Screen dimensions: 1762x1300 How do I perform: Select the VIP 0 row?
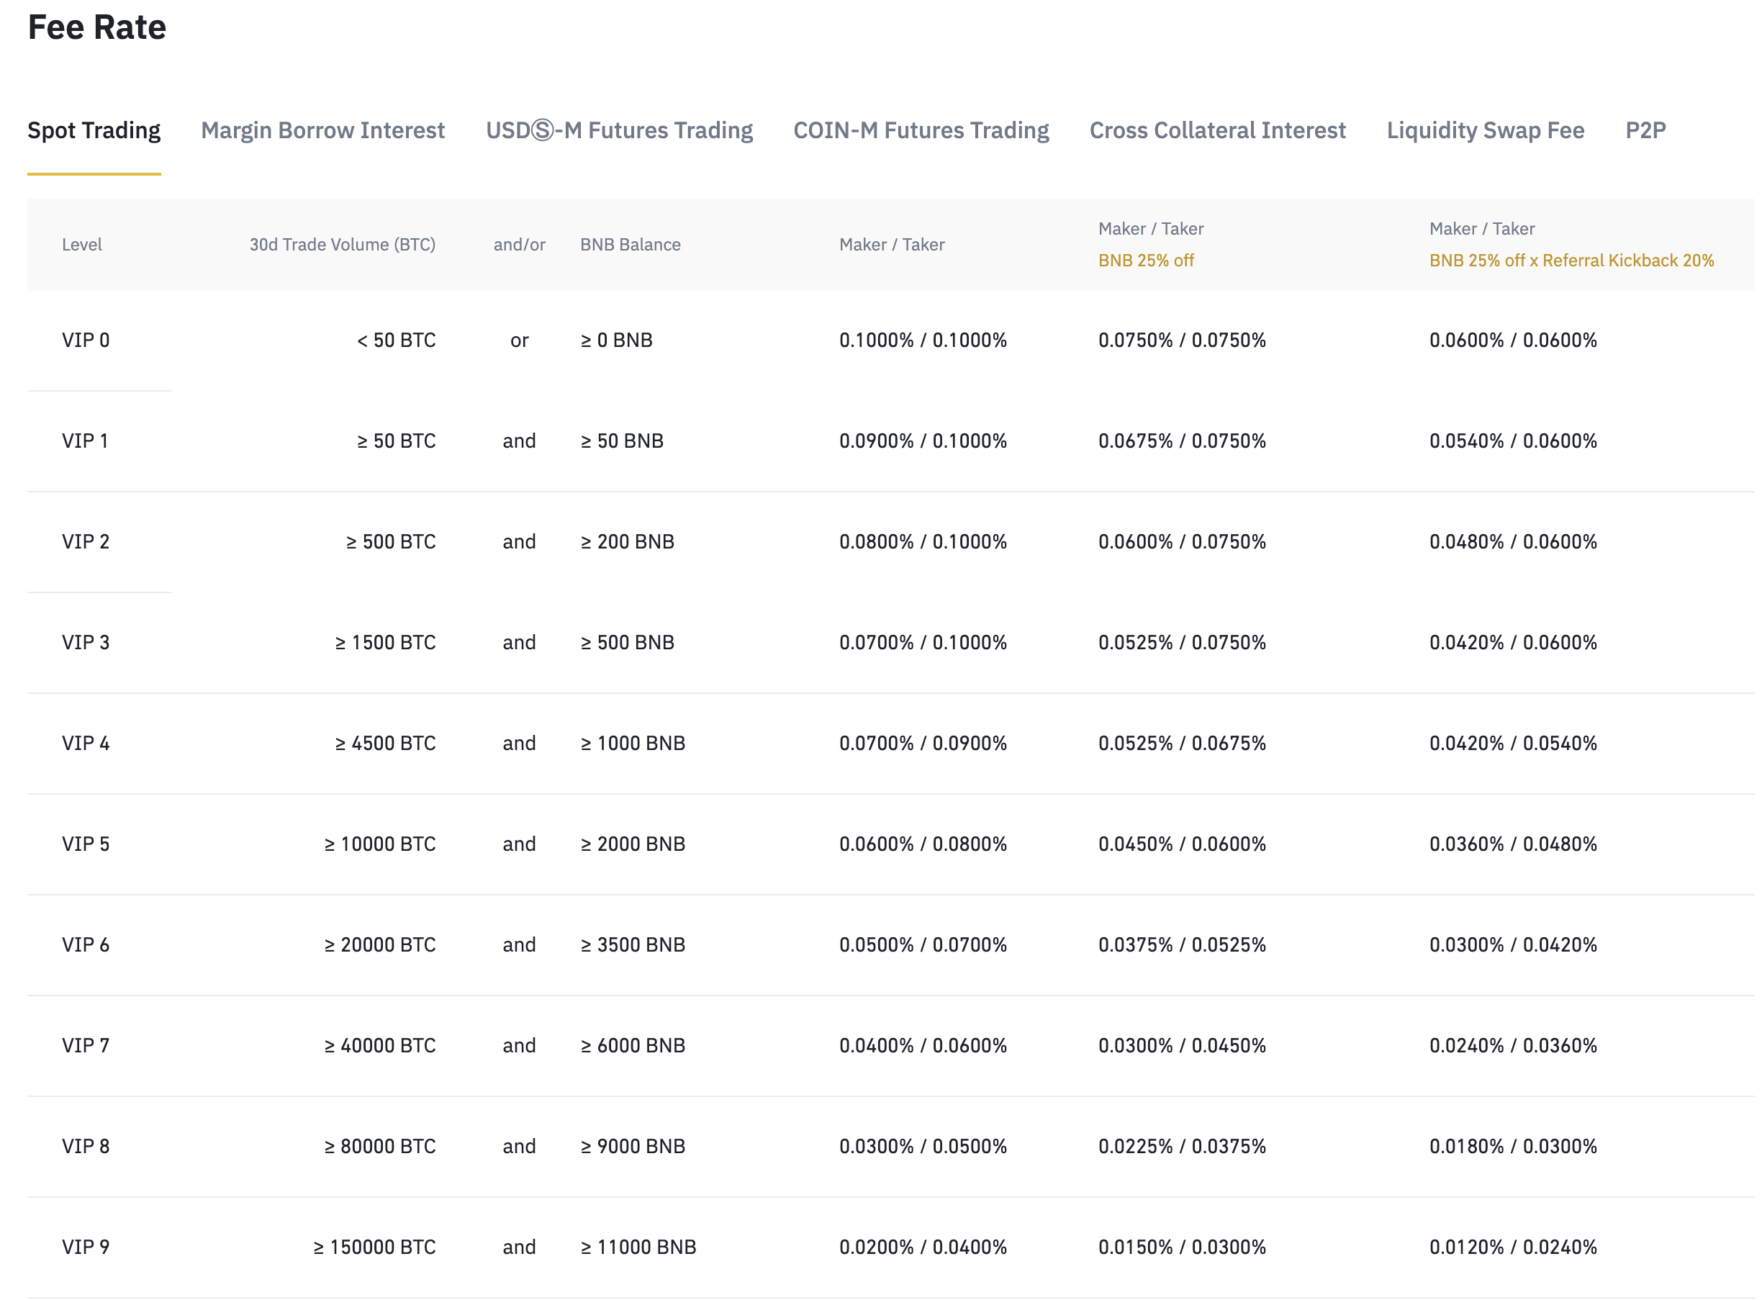(x=86, y=340)
